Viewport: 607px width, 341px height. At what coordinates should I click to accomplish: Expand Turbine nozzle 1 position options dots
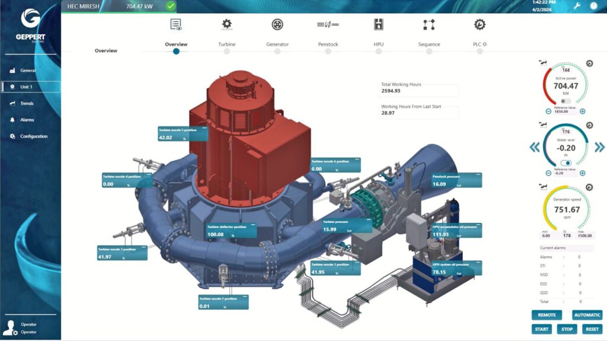[357, 263]
